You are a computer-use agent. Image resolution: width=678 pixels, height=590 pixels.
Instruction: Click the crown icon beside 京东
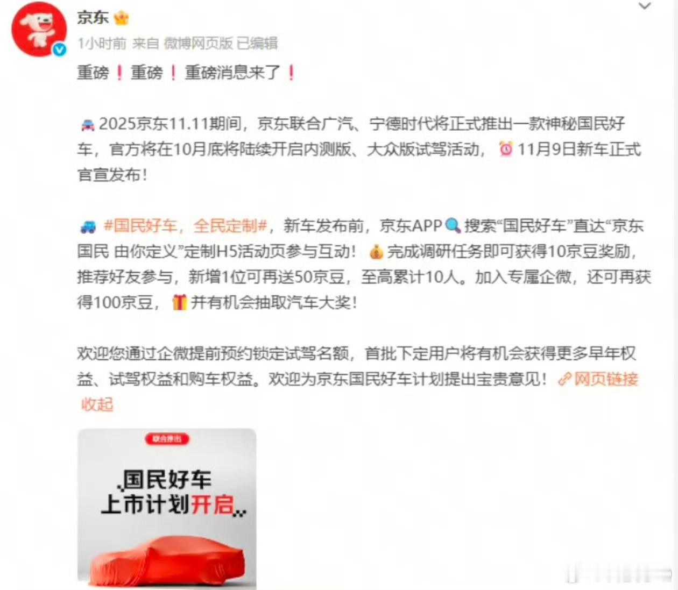coord(121,18)
